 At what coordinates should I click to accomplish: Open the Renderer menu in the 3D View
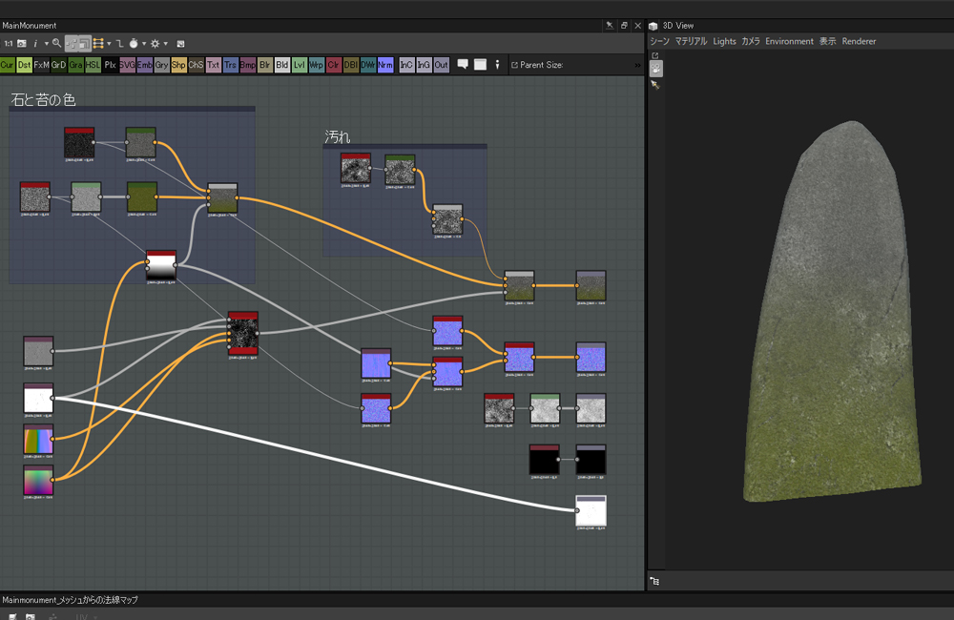[860, 42]
